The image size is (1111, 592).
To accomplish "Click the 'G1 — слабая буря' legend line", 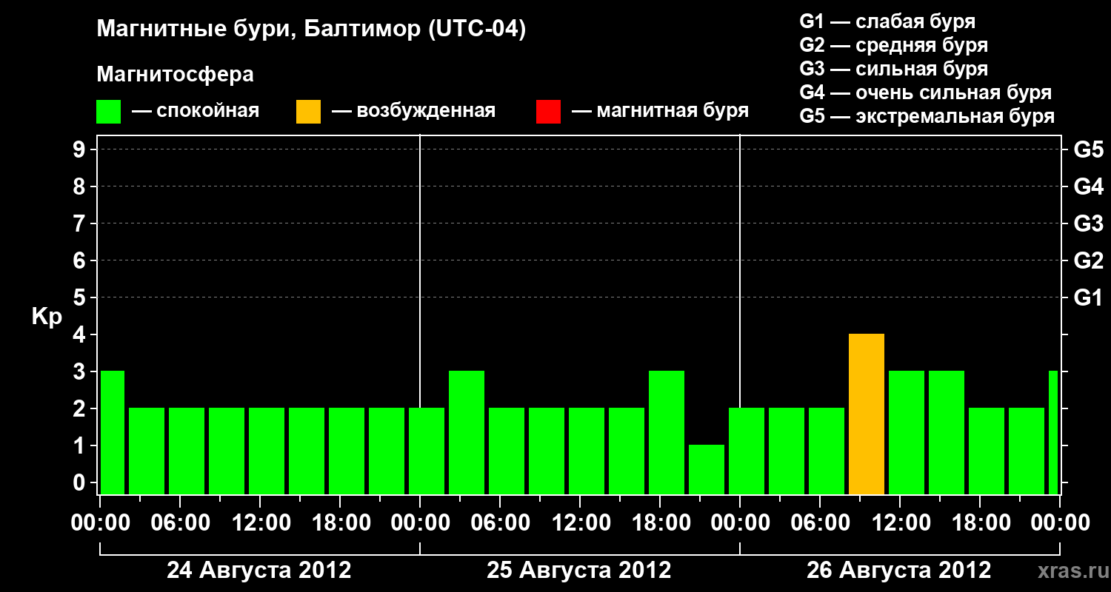I will pos(887,21).
